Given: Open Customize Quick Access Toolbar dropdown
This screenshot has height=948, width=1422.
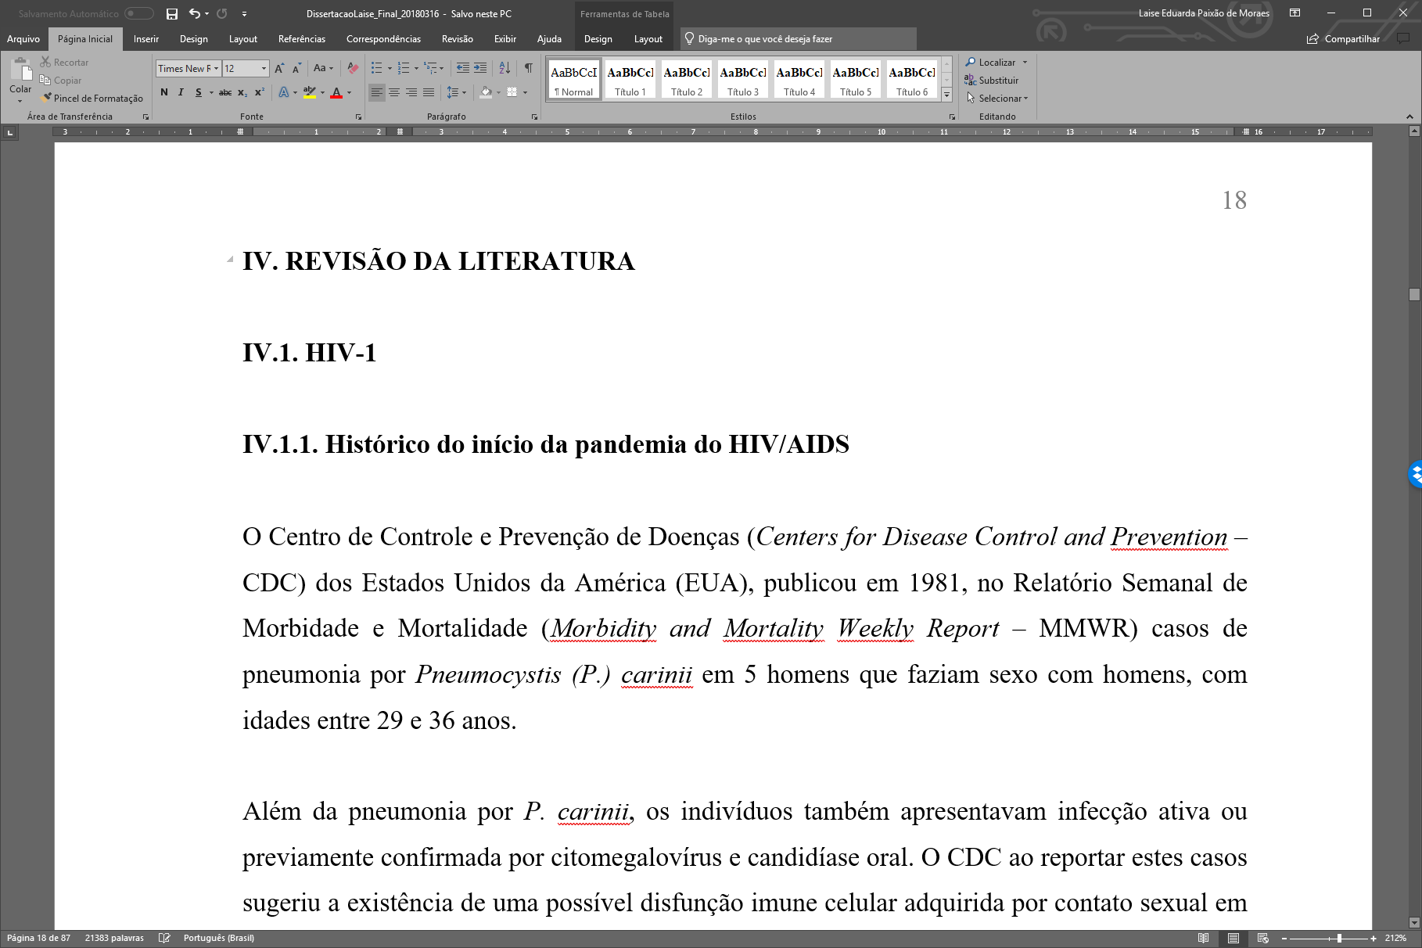Looking at the screenshot, I should 245,14.
